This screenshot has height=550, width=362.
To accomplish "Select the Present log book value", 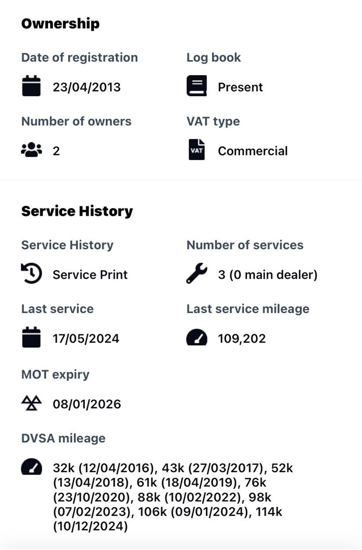I will pyautogui.click(x=240, y=87).
